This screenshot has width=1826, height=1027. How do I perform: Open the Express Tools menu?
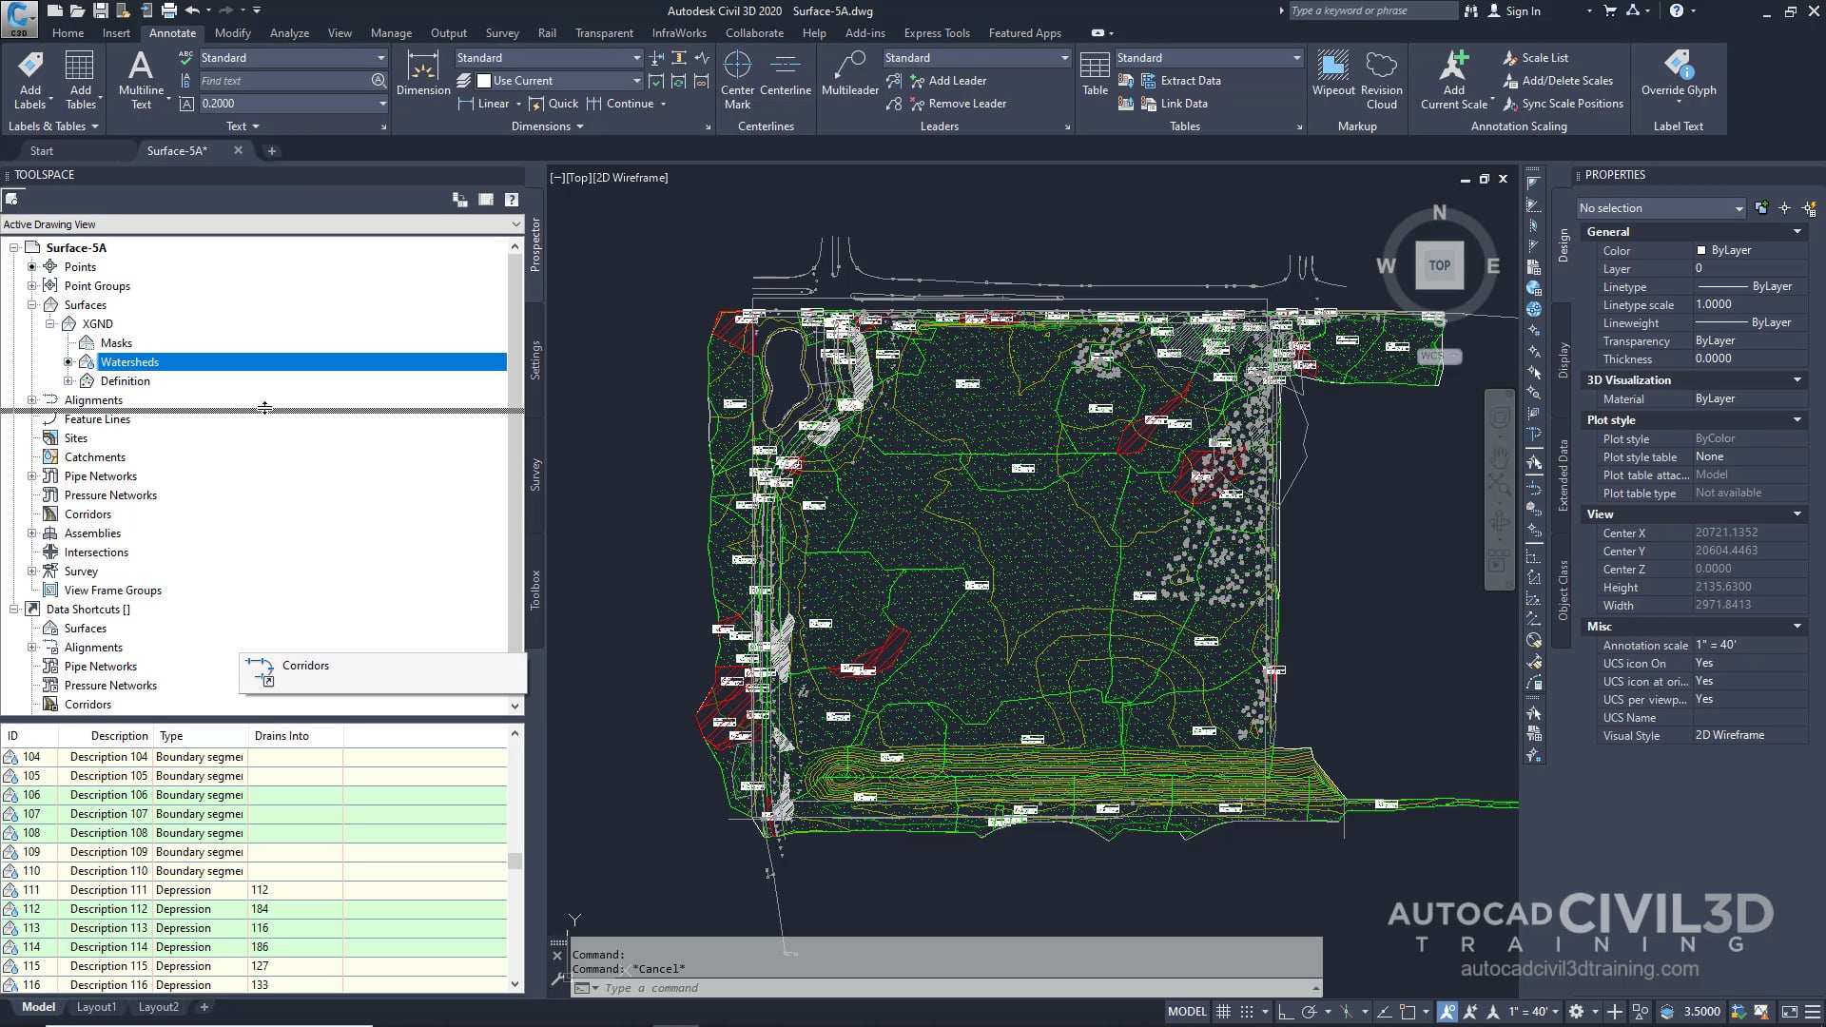coord(936,32)
